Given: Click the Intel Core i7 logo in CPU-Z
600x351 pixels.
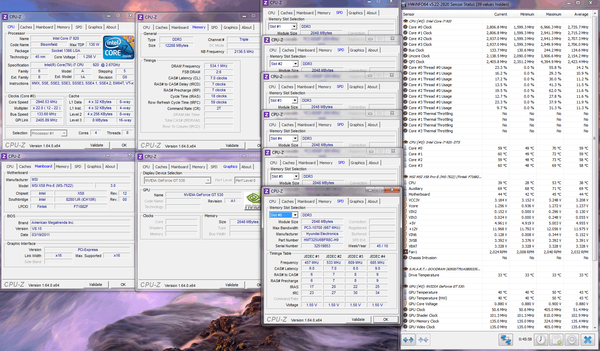Looking at the screenshot, I should click(x=119, y=47).
